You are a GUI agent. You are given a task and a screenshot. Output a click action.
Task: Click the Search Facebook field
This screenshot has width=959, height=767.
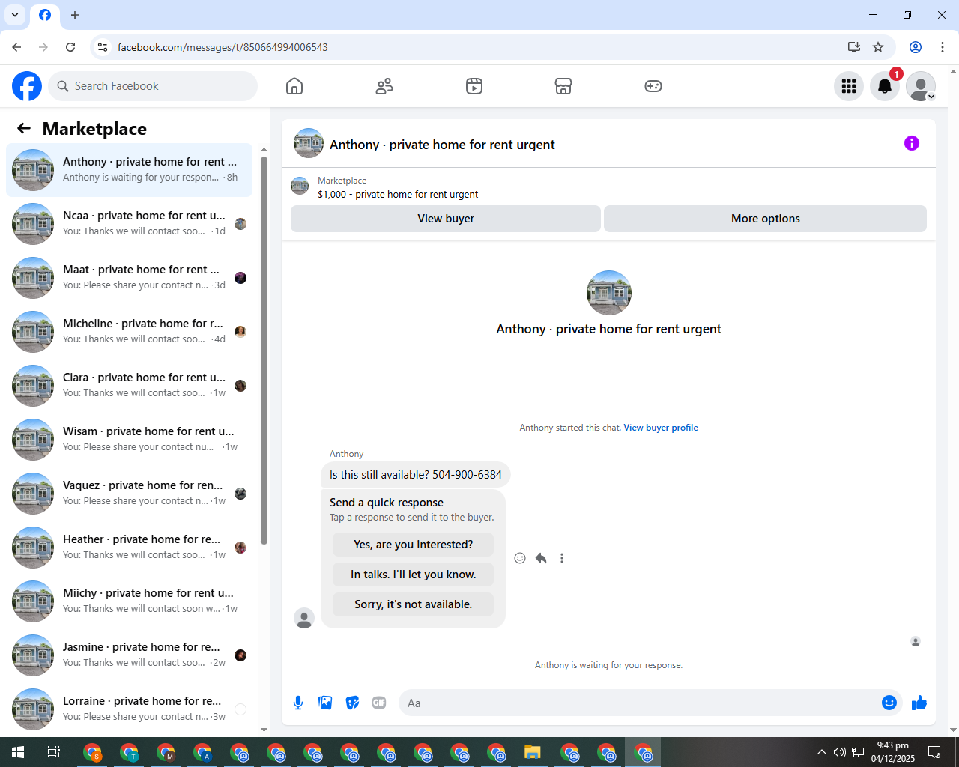153,86
